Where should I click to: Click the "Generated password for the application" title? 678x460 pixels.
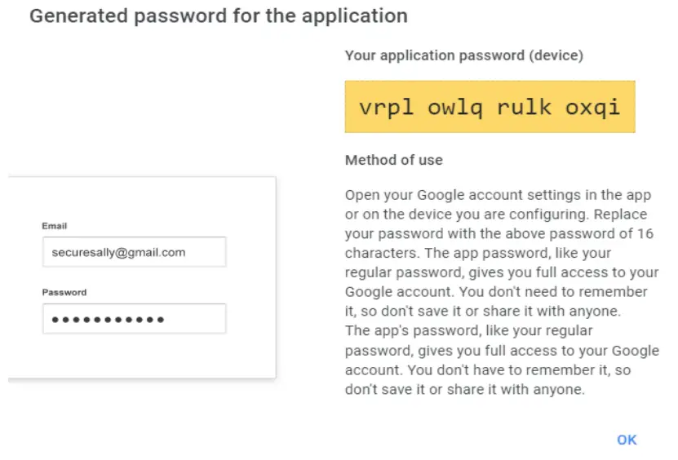click(218, 15)
